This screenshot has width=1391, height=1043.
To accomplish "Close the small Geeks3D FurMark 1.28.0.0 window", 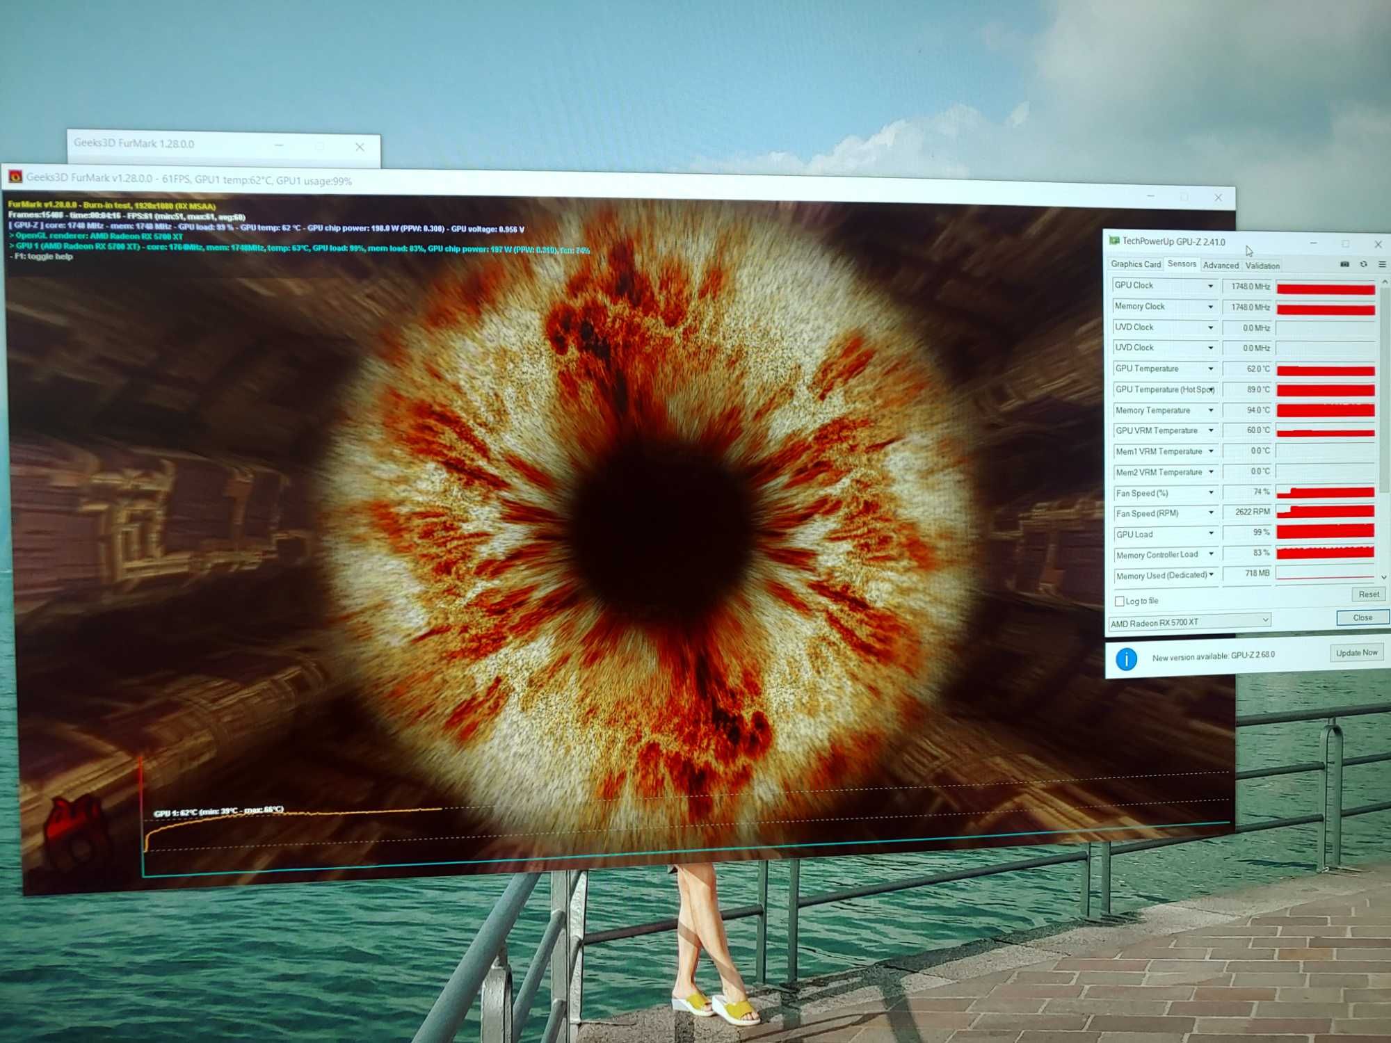I will click(x=360, y=147).
